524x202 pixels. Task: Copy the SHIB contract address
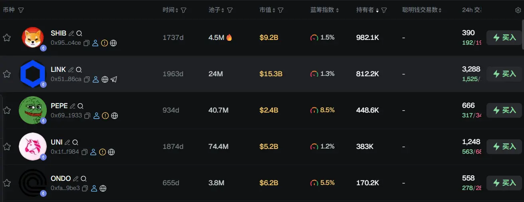(86, 43)
